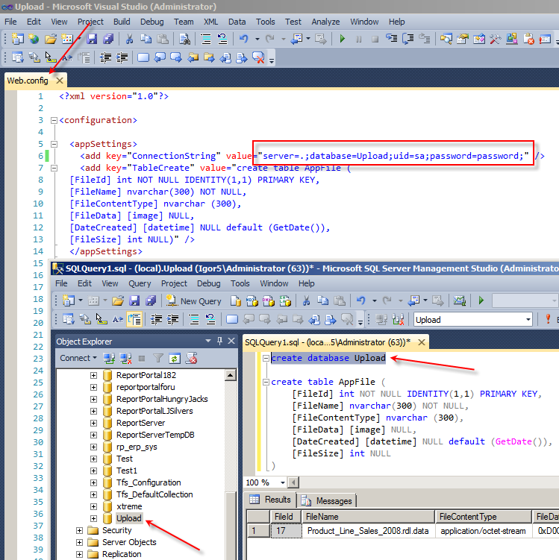The height and width of the screenshot is (560, 559).
Task: Click Open File folder icon in Visual Studio
Action: [x=51, y=39]
